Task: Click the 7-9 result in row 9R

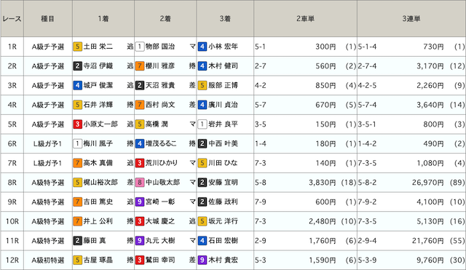Action: coord(261,202)
